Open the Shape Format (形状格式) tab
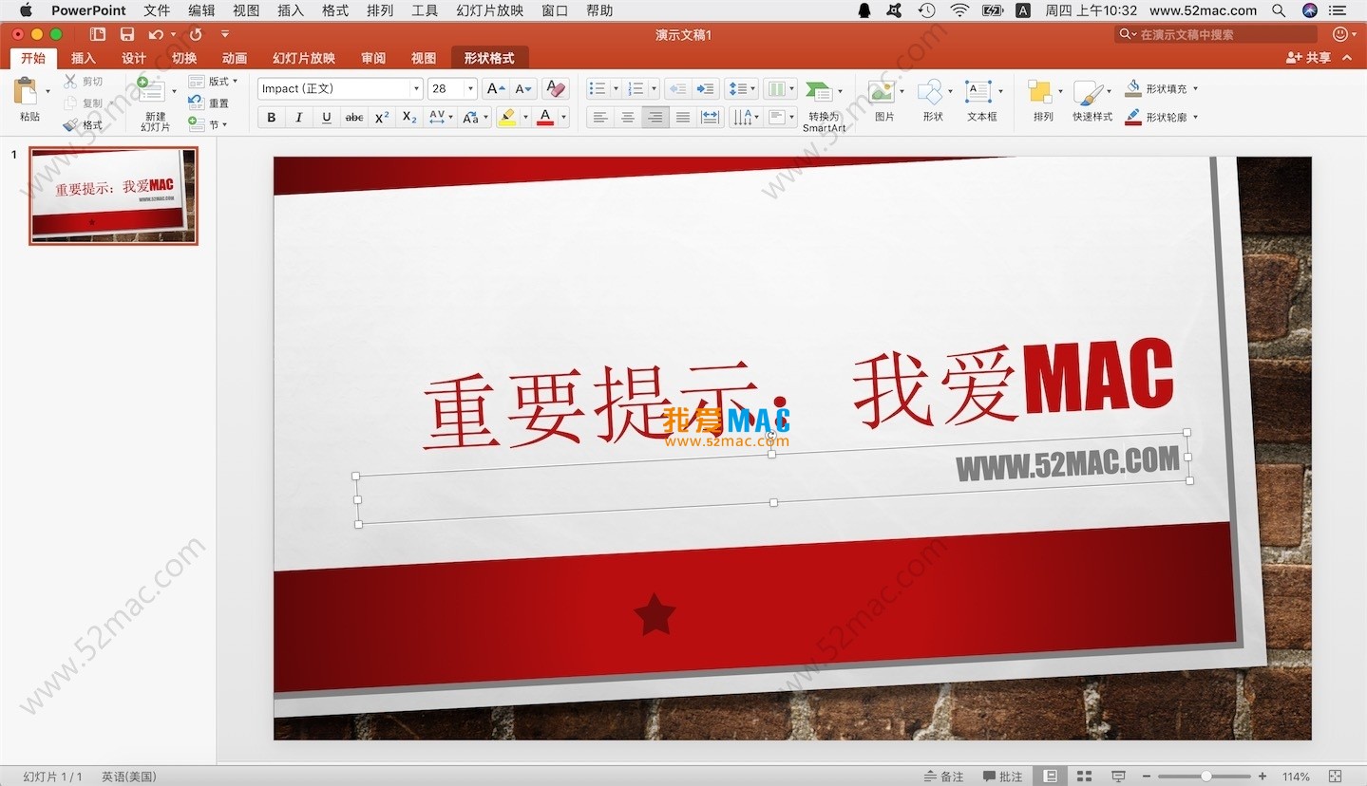 [489, 58]
